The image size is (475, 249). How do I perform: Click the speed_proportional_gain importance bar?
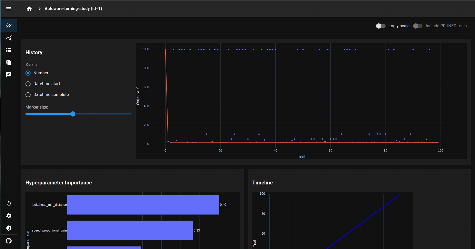130,230
